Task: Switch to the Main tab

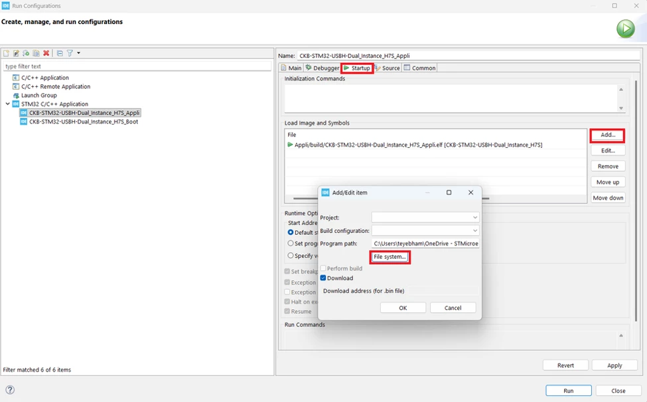Action: 291,68
